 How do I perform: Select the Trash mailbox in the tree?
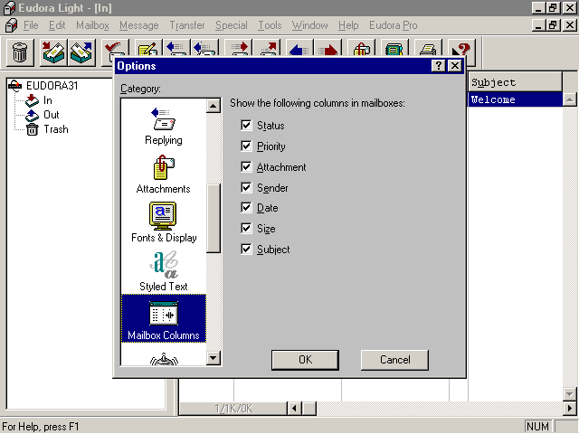pos(56,129)
